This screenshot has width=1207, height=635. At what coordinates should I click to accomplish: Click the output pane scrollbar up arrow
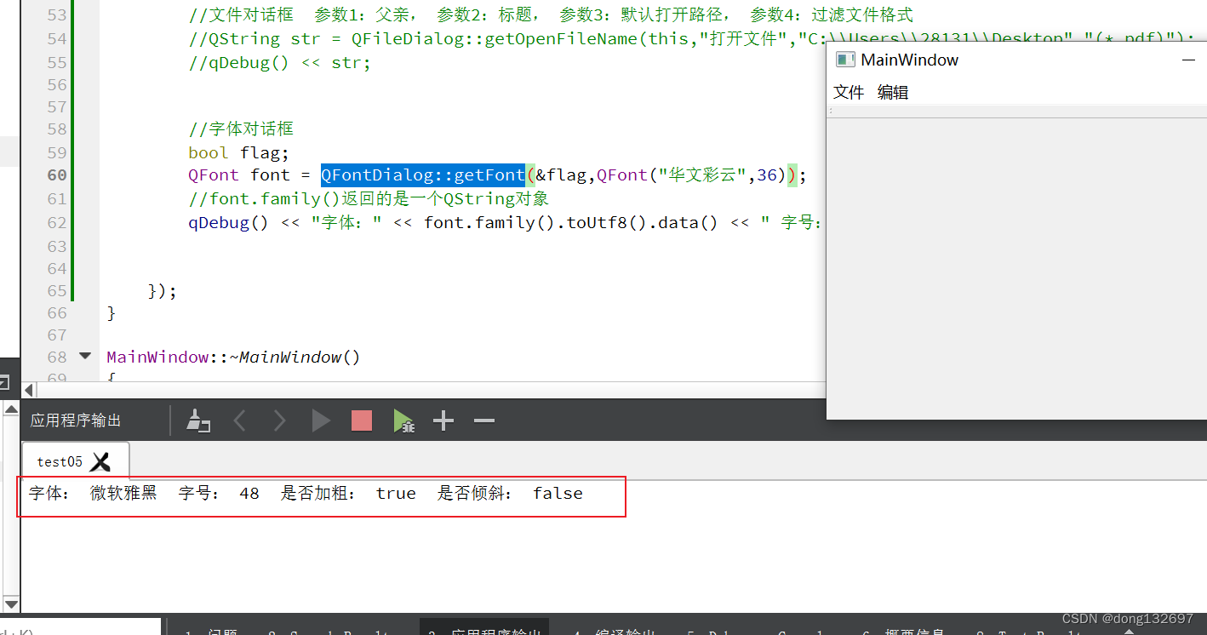tap(10, 410)
